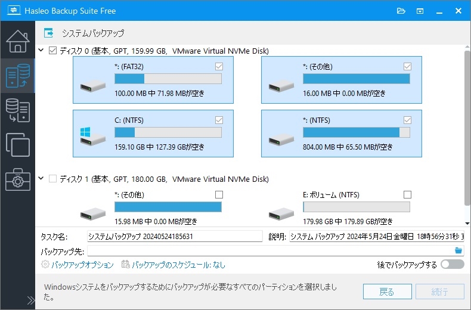Click text 159.10 GB 中 127.39 GBが空き
The image size is (471, 310).
pyautogui.click(x=160, y=147)
